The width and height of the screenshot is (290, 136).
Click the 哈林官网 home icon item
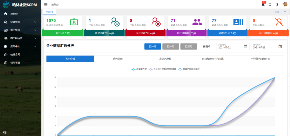point(15,54)
